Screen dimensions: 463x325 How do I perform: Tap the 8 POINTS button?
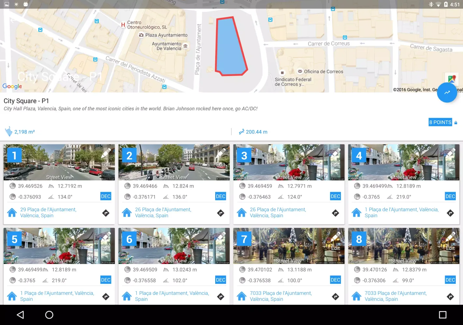tap(440, 122)
